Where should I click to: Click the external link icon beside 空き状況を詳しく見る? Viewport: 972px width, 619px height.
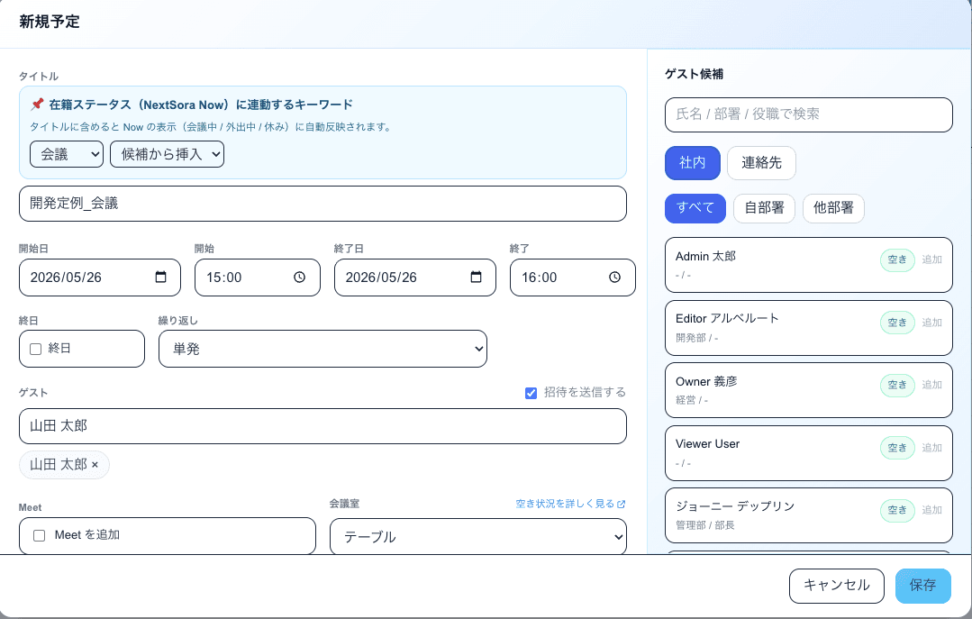coord(622,504)
